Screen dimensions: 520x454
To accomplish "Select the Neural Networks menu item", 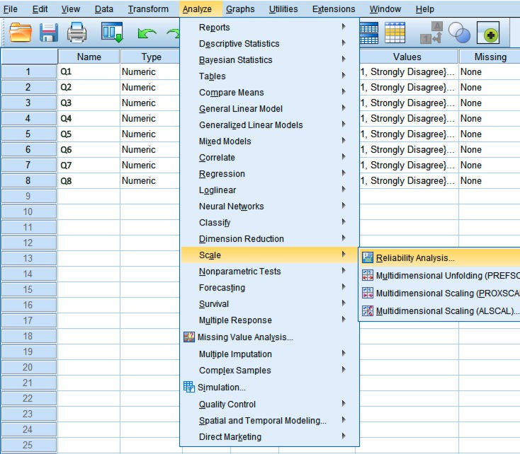I will tap(270, 206).
